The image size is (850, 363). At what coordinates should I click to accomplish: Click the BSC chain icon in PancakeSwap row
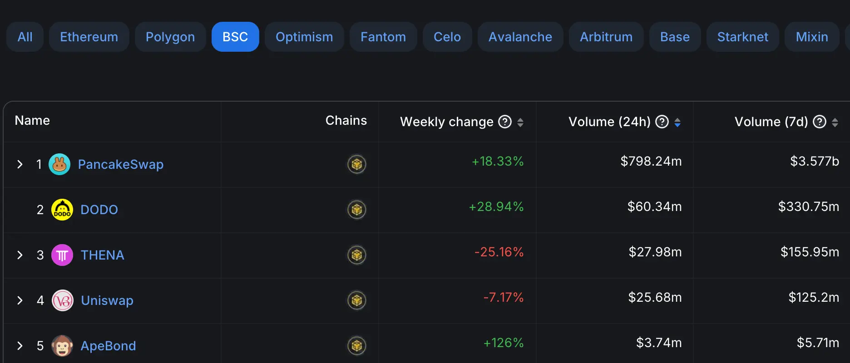tap(357, 164)
